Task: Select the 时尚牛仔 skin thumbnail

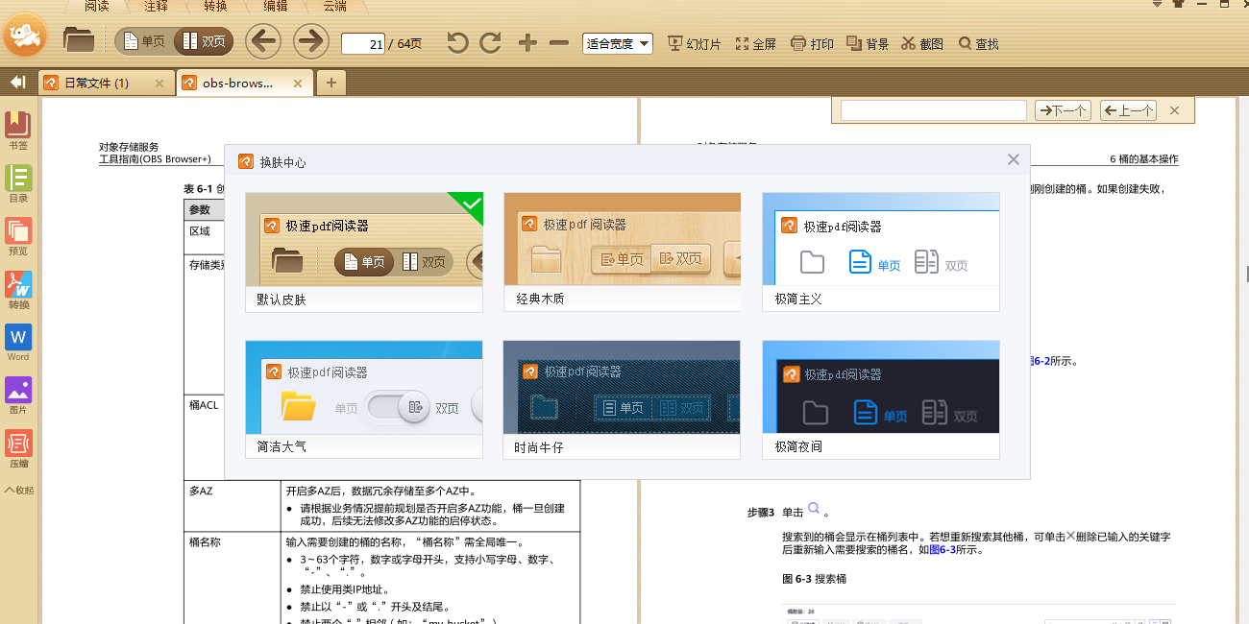Action: (x=622, y=399)
